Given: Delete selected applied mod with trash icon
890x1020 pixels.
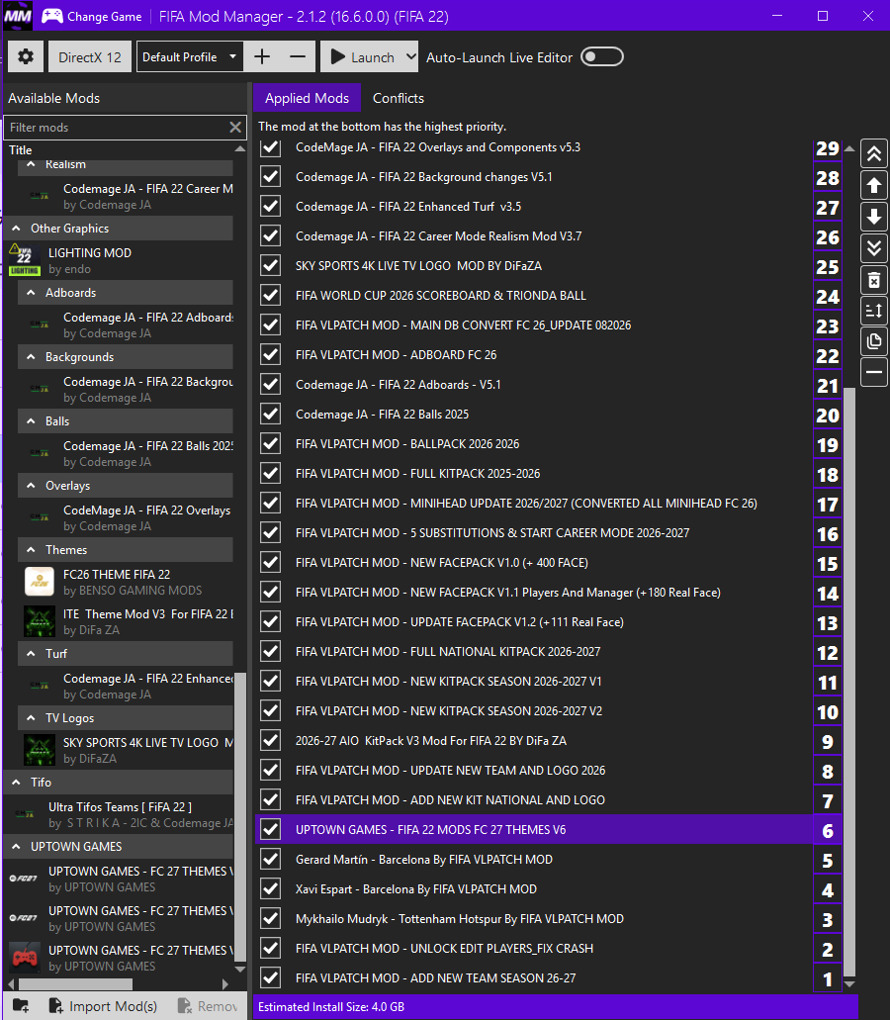Looking at the screenshot, I should point(874,280).
